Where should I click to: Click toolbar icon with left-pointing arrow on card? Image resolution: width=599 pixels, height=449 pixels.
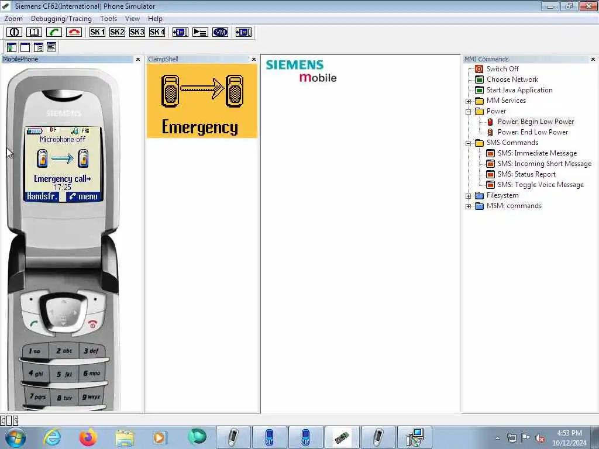(x=243, y=32)
